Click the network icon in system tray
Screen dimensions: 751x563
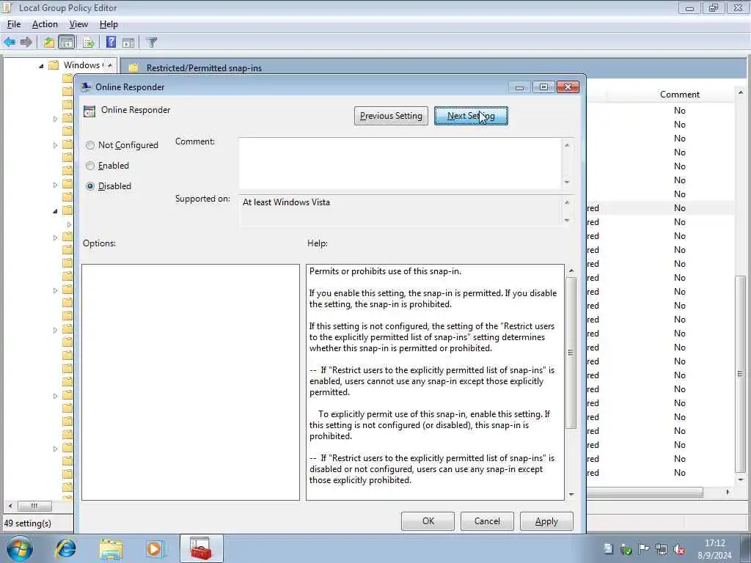pos(662,549)
